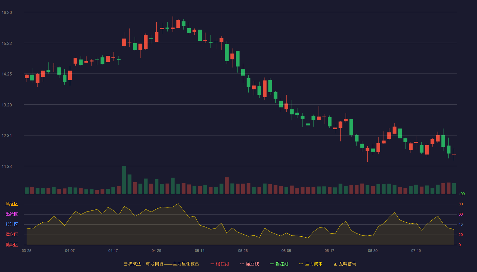Click the 15.22 price axis label
This screenshot has width=477, height=272.
click(x=6, y=44)
